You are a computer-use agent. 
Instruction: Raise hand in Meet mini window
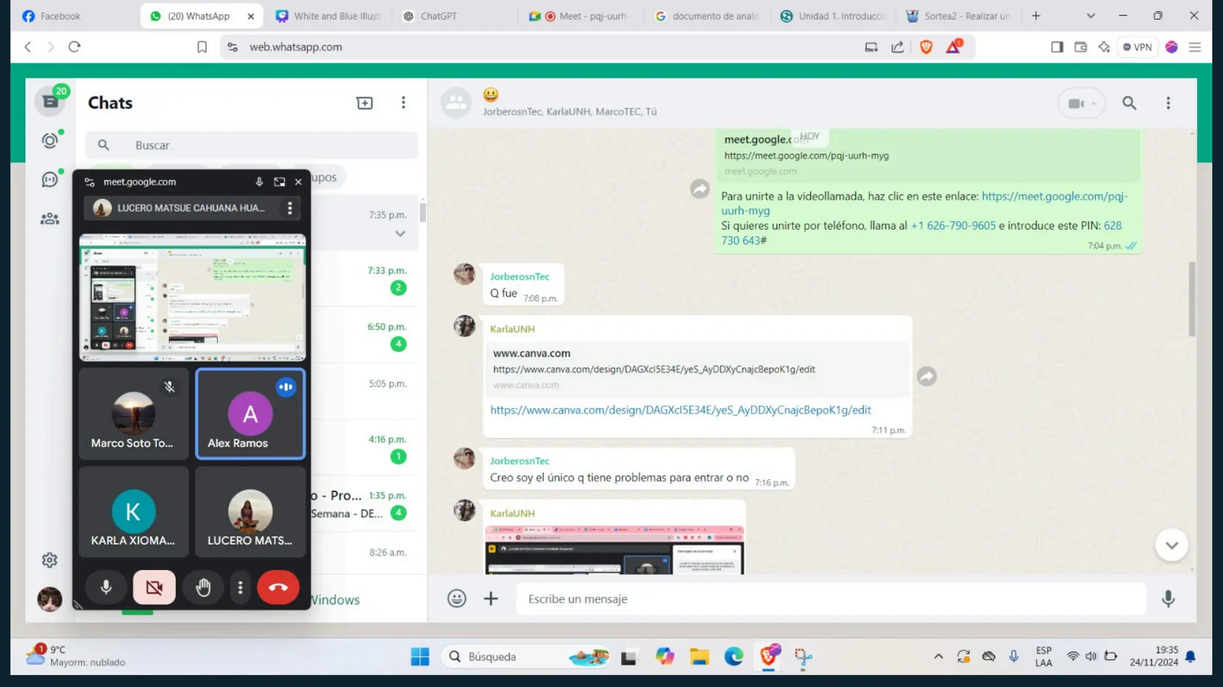click(203, 587)
